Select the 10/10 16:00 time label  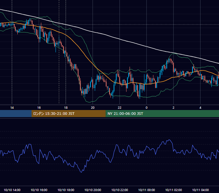point(39,190)
